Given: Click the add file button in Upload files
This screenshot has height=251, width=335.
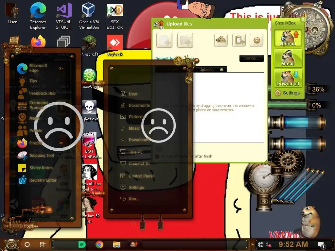Looking at the screenshot, I should pyautogui.click(x=164, y=40).
